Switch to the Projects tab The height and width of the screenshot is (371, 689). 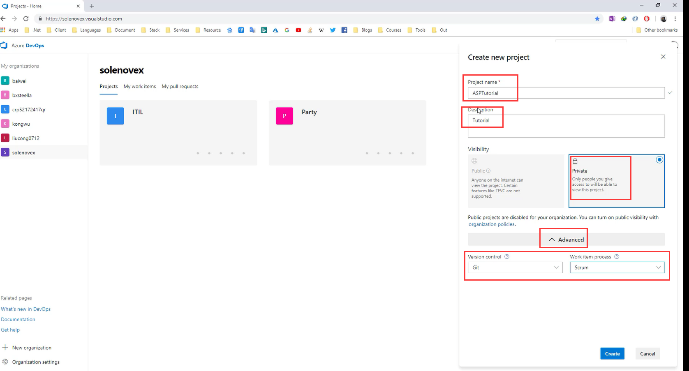pos(109,86)
